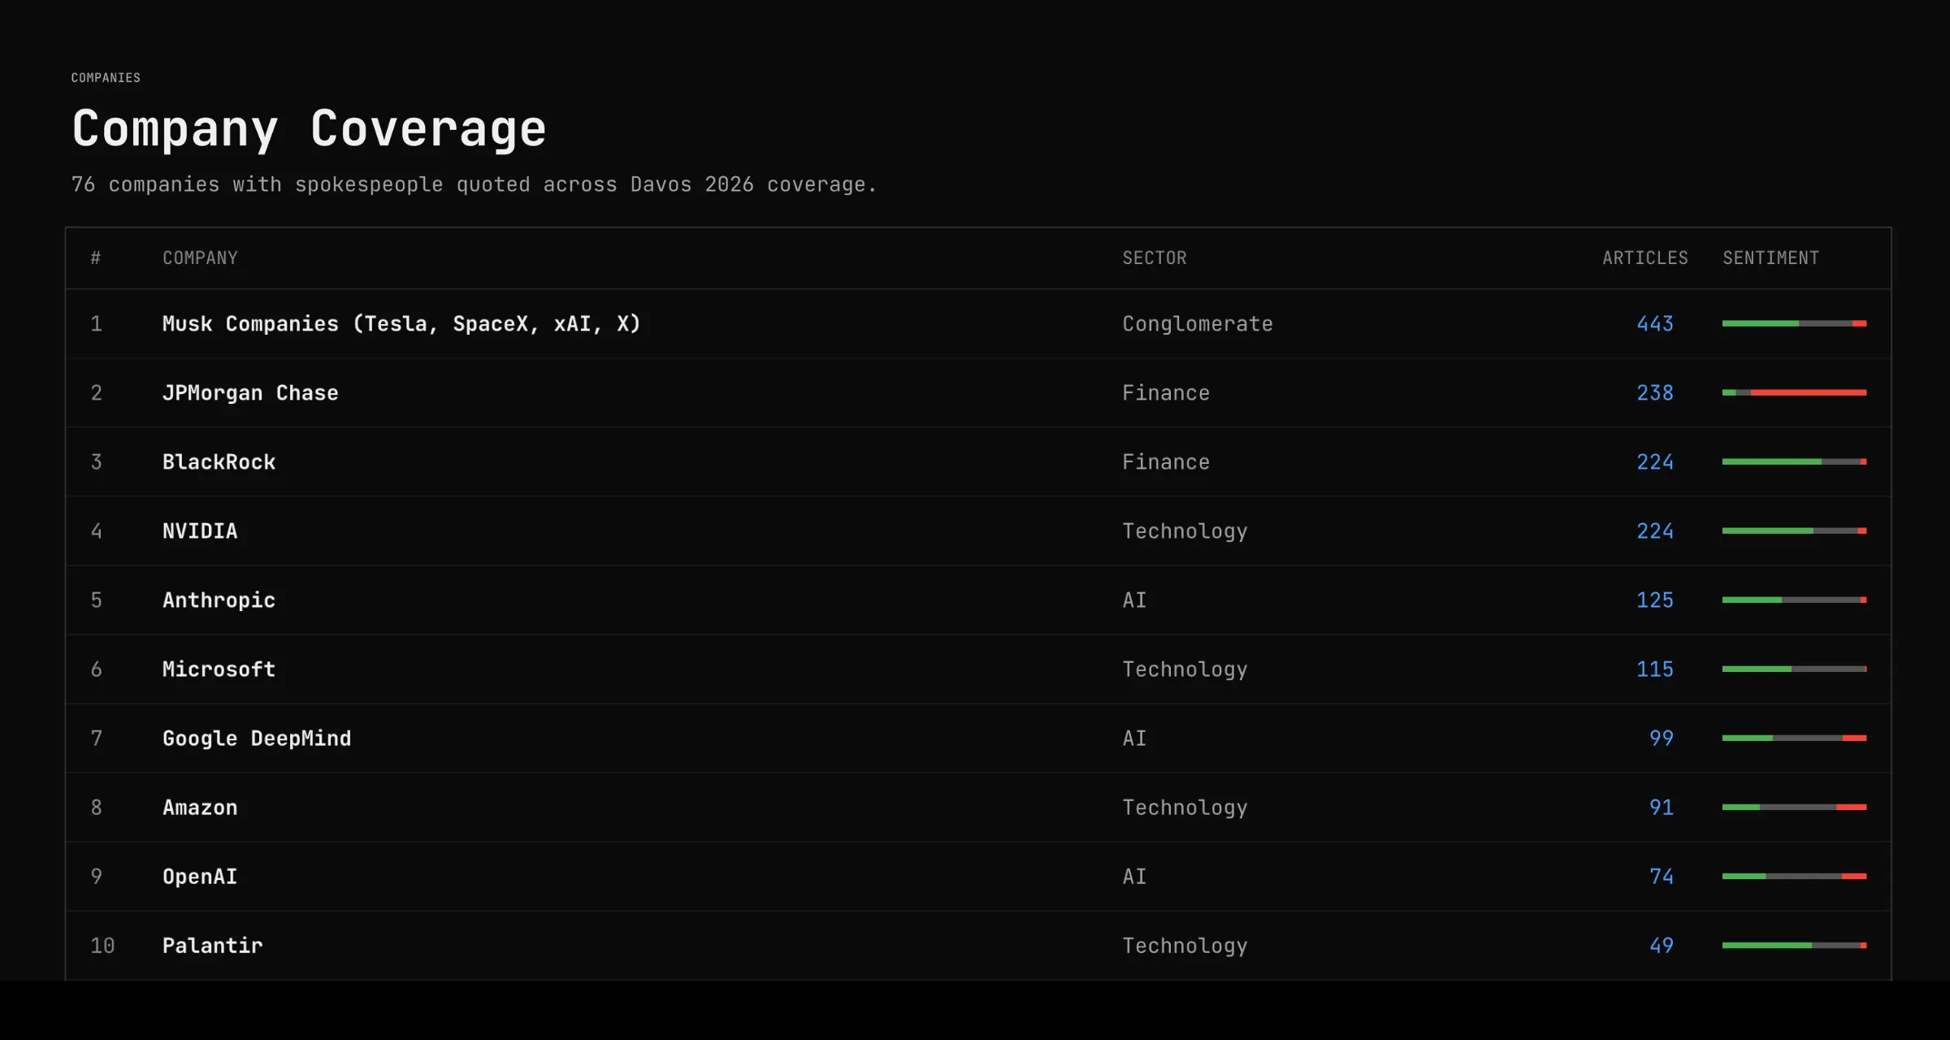Click the COMPANY column header

pyautogui.click(x=200, y=258)
